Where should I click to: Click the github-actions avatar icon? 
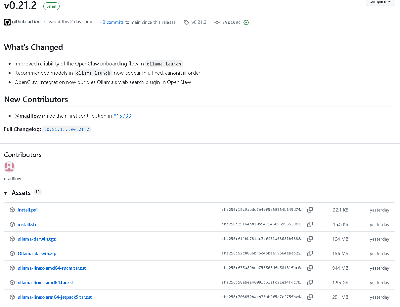point(7,22)
